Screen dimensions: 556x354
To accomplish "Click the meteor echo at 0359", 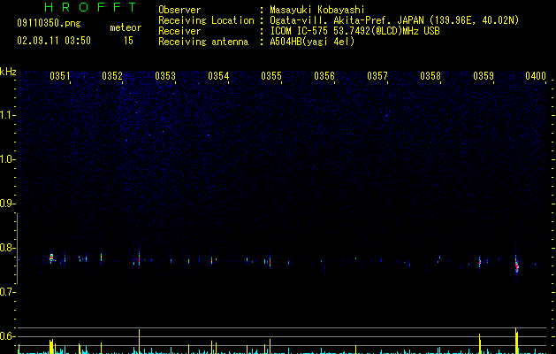I will click(x=479, y=262).
